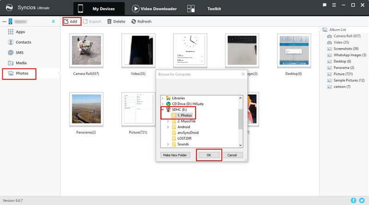This screenshot has height=205, width=369.
Task: Open the Video(35) album thumbnail
Action: click(x=138, y=50)
